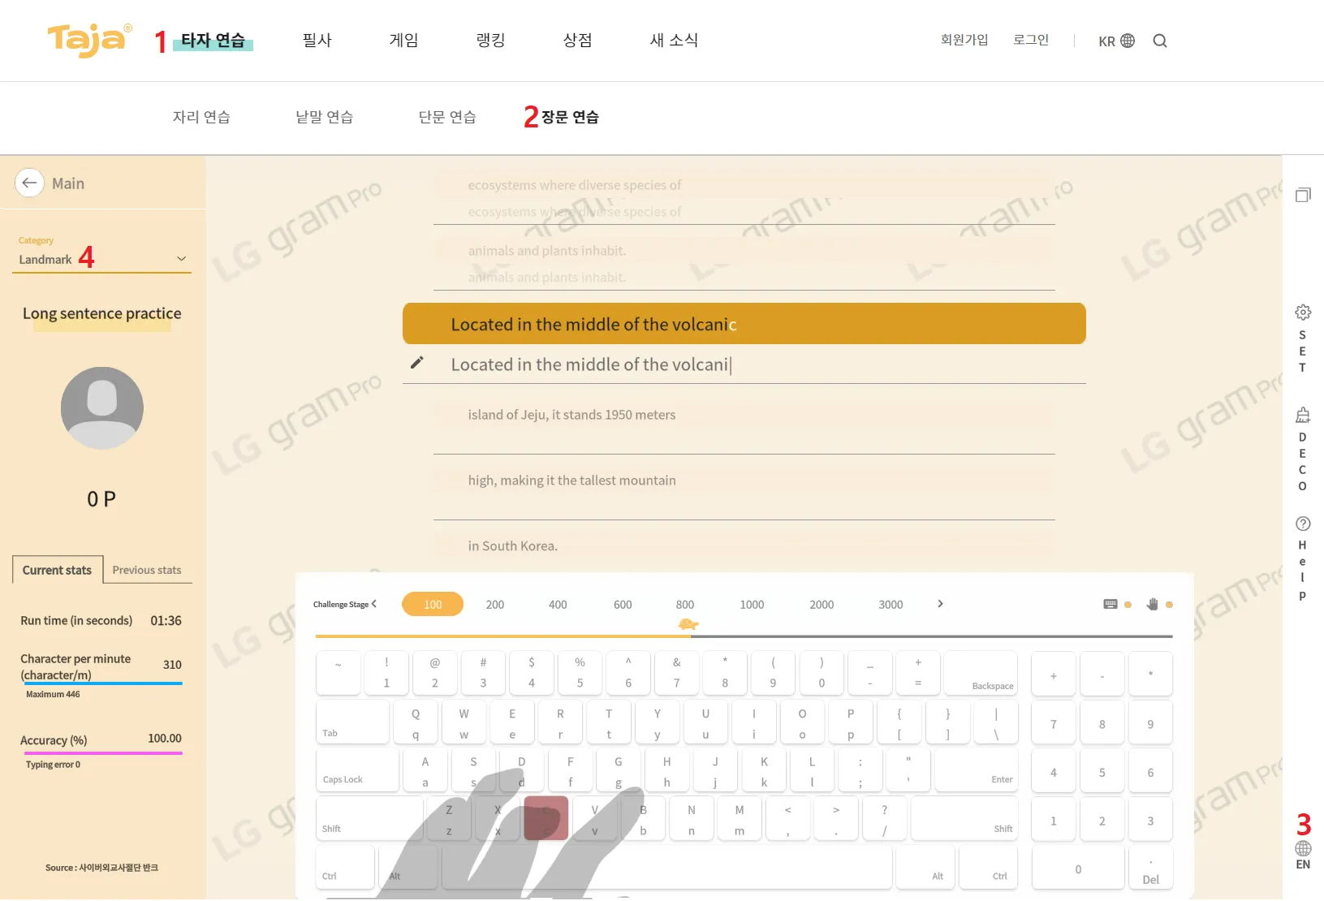Click the highlighted target sentence bar
The image size is (1324, 901).
[x=744, y=324]
